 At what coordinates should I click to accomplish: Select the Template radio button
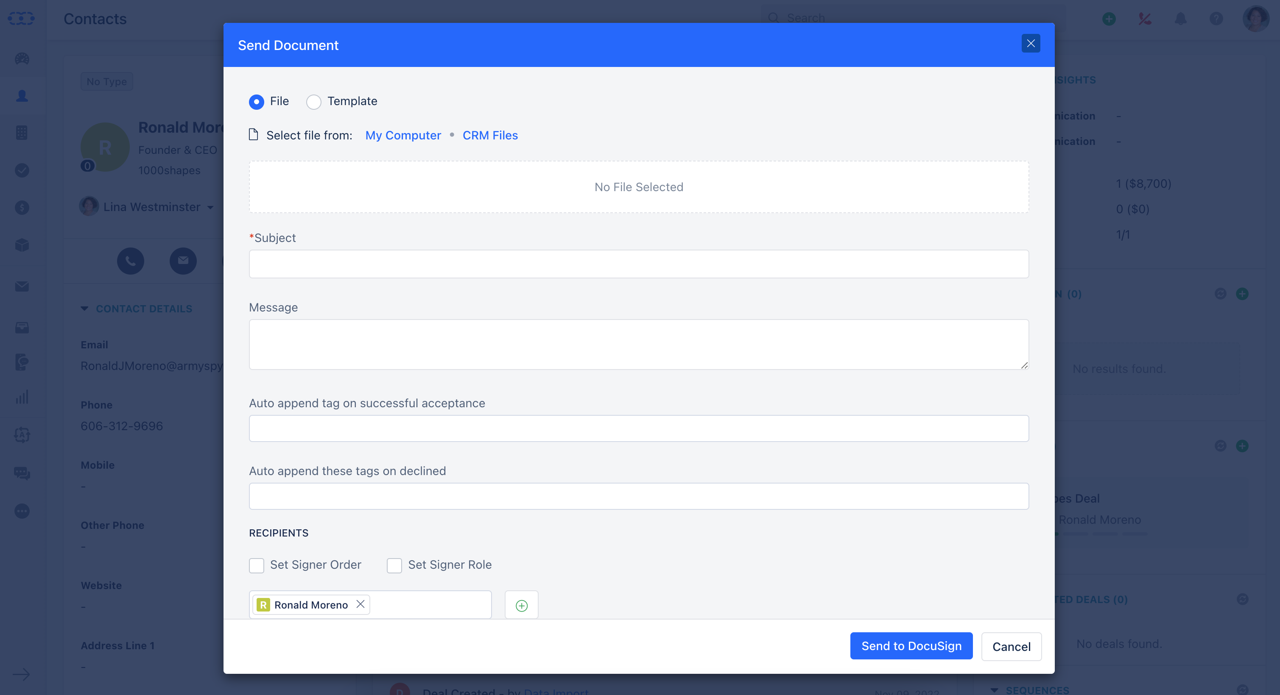(313, 101)
